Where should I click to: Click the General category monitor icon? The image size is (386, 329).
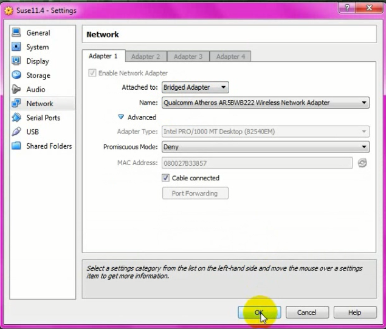pos(16,32)
